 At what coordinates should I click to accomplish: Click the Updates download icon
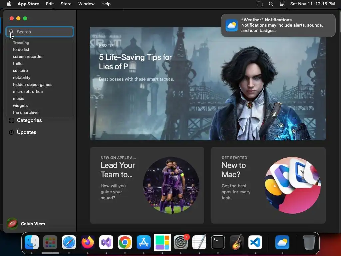coord(12,132)
